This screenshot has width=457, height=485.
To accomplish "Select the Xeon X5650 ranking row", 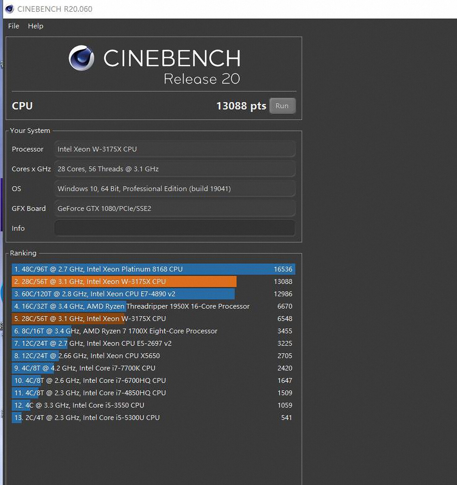I will tap(154, 356).
